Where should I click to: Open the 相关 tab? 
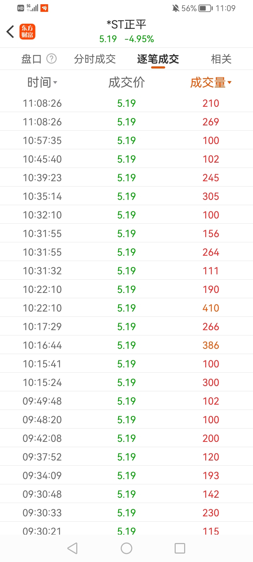(221, 59)
